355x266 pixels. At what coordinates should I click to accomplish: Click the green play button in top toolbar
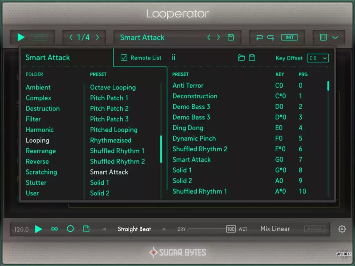pos(21,37)
